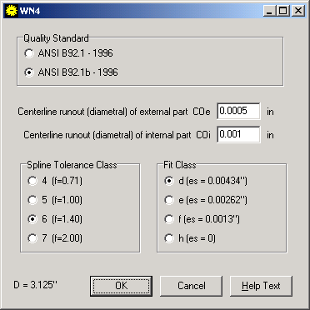Viewport: 310px width, 310px height.
Task: Click the external part COe runout label
Action: click(x=114, y=112)
